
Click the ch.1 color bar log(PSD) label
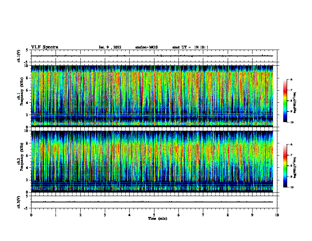pos(295,103)
